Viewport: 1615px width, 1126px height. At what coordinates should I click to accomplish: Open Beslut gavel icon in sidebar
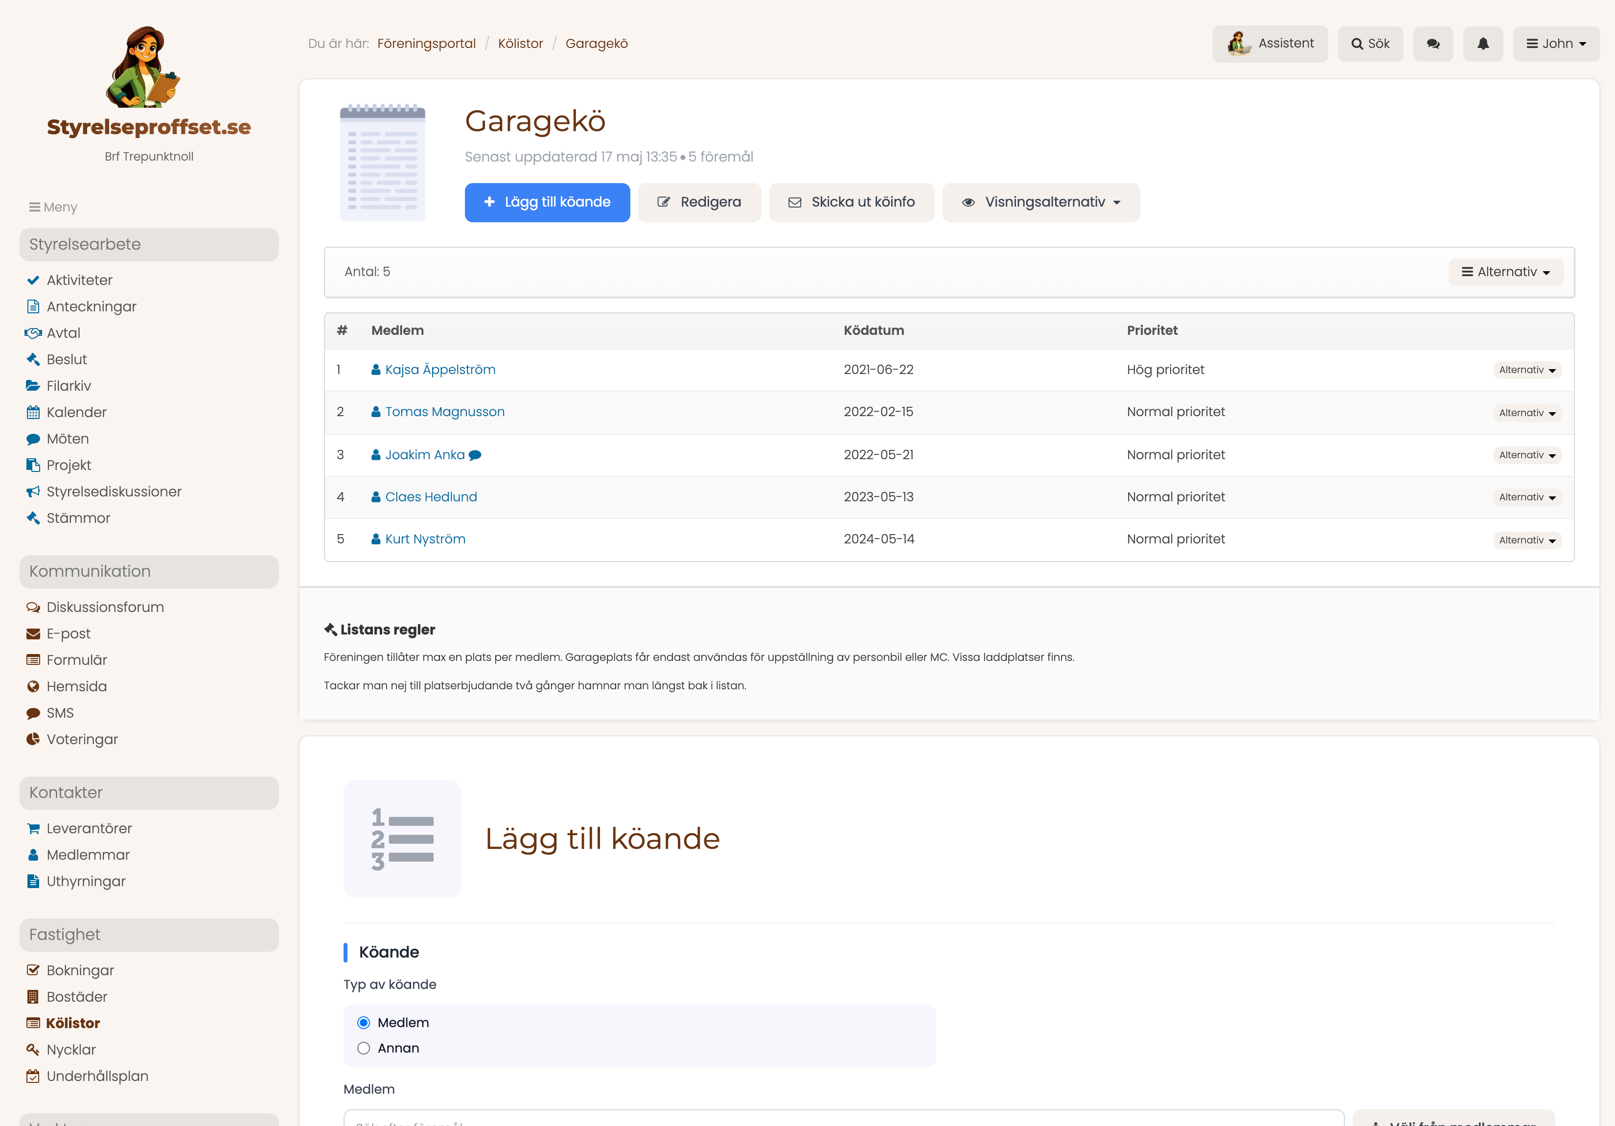click(x=33, y=360)
